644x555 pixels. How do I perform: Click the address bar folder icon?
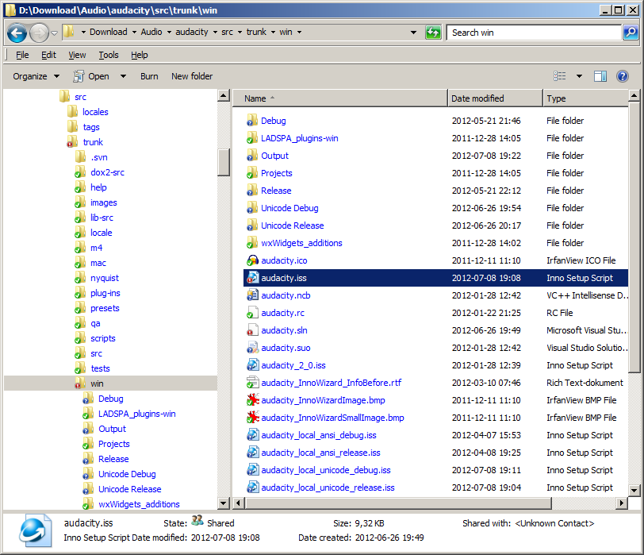(69, 32)
